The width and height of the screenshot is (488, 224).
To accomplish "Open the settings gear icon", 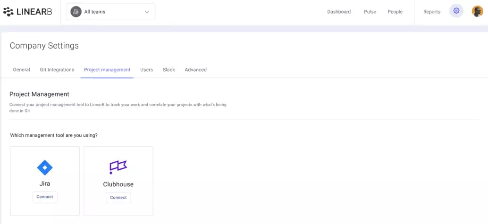I will [456, 11].
